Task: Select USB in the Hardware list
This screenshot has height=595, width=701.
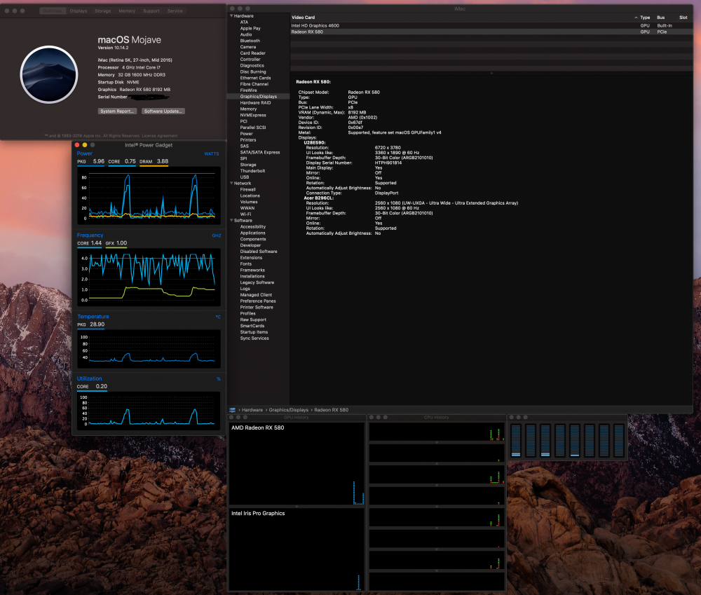Action: coord(245,177)
